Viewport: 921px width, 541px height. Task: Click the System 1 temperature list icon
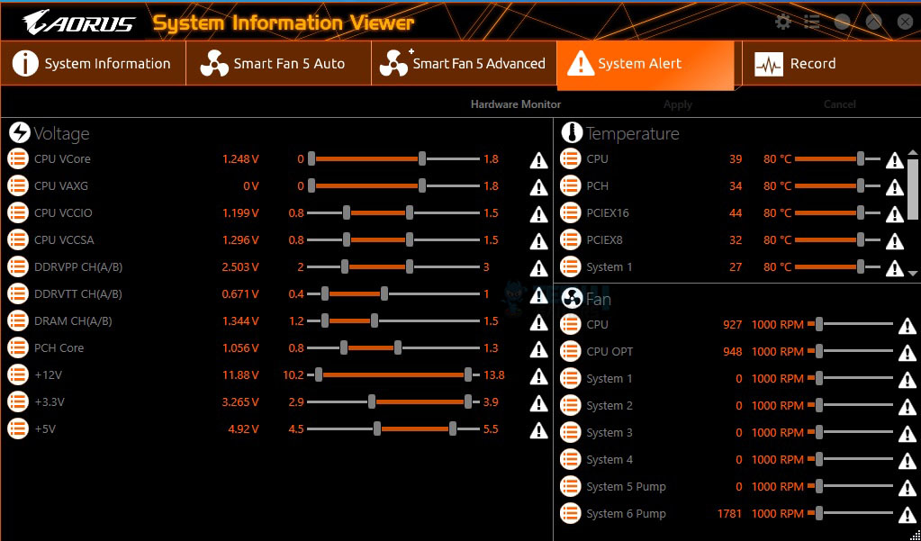point(571,266)
